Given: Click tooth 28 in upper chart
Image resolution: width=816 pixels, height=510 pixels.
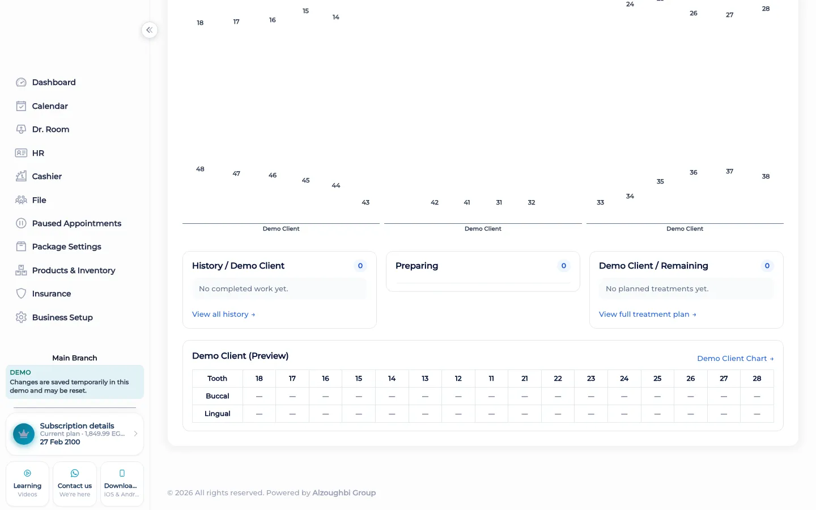Looking at the screenshot, I should (x=766, y=9).
